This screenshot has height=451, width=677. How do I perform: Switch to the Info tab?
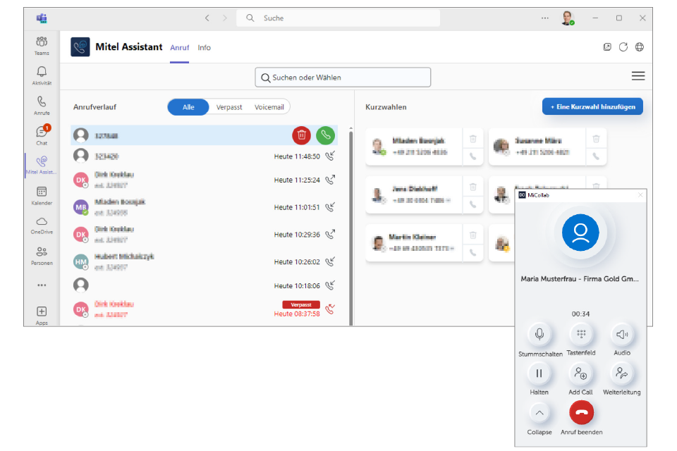click(x=205, y=47)
